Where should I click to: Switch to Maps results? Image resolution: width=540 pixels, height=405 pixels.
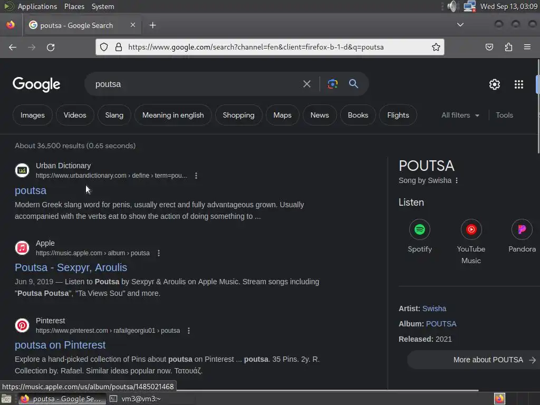pyautogui.click(x=283, y=115)
